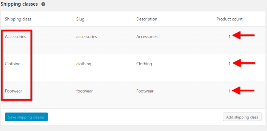Select the Footwear shipping class name
Image resolution: width=267 pixels, height=131 pixels.
pyautogui.click(x=13, y=91)
